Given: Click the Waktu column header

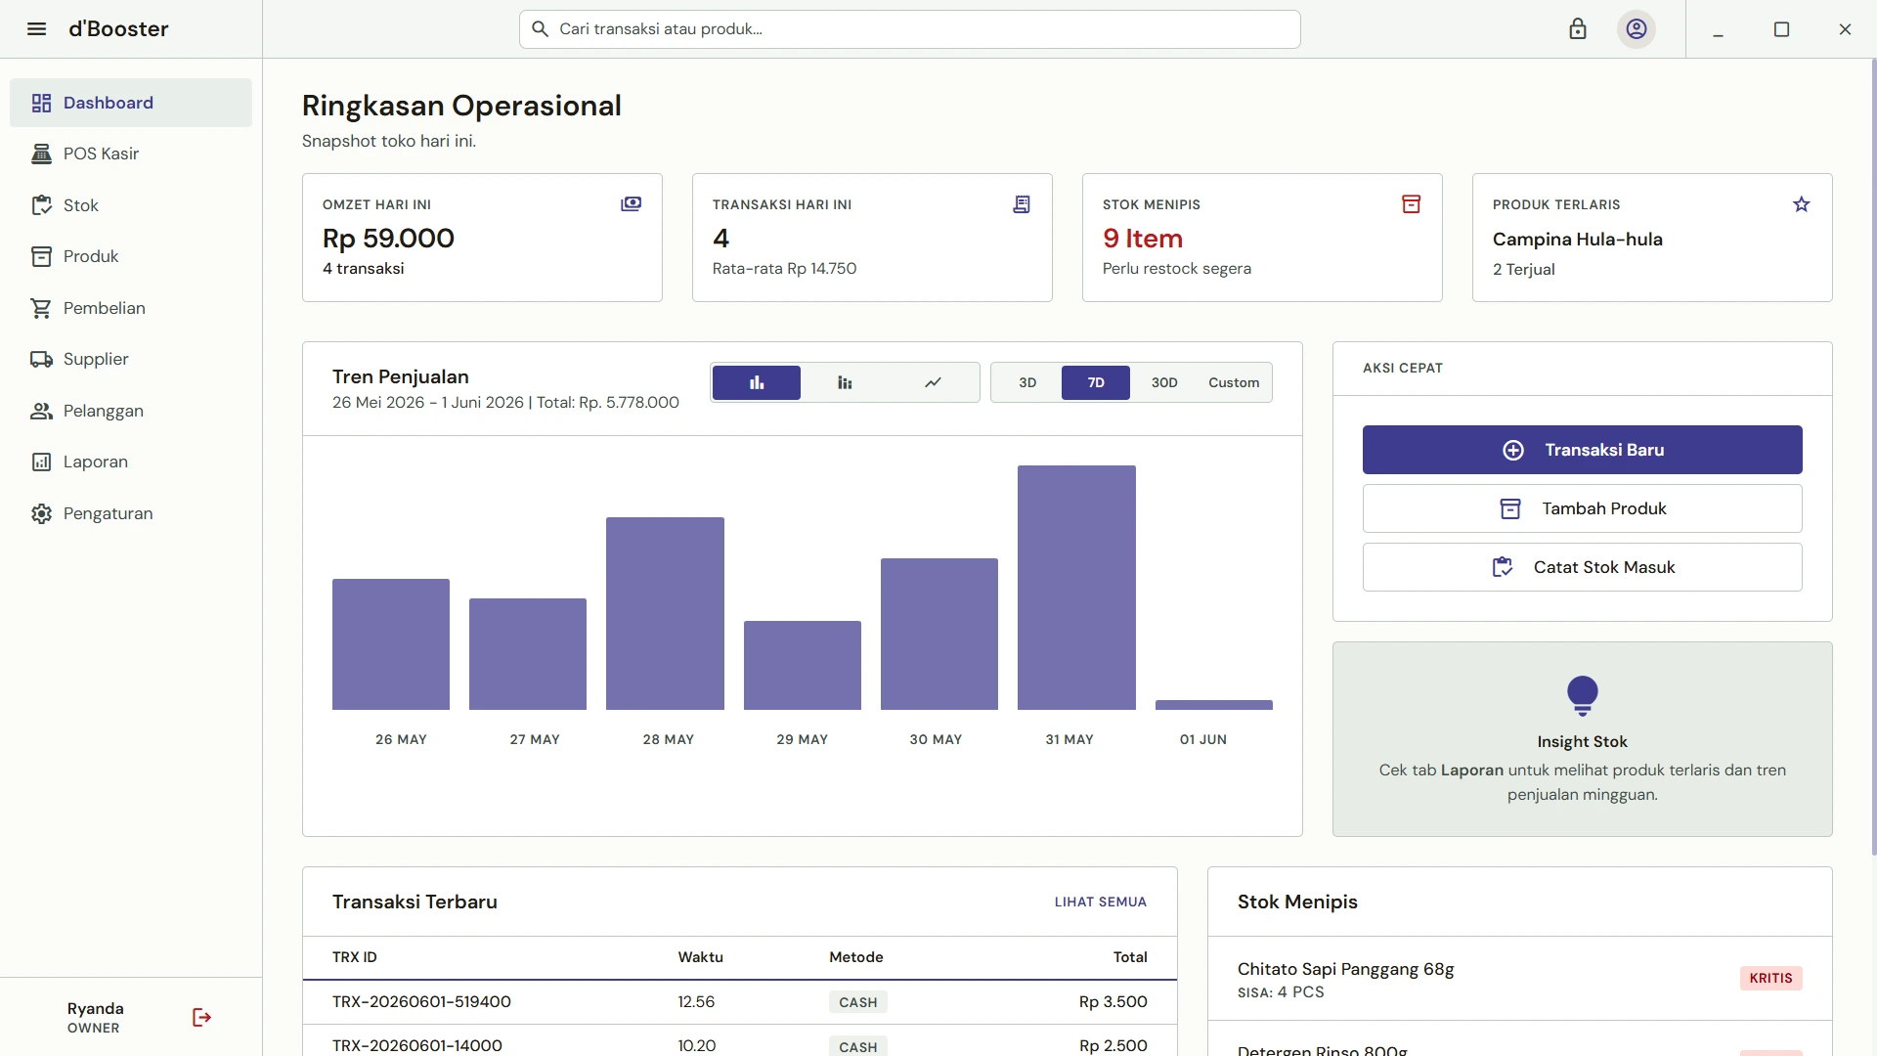Looking at the screenshot, I should click(701, 957).
